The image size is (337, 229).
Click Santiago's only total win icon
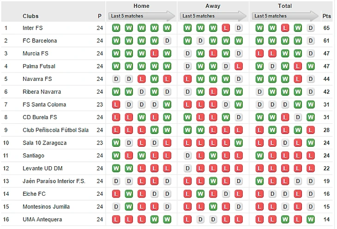[259, 156]
